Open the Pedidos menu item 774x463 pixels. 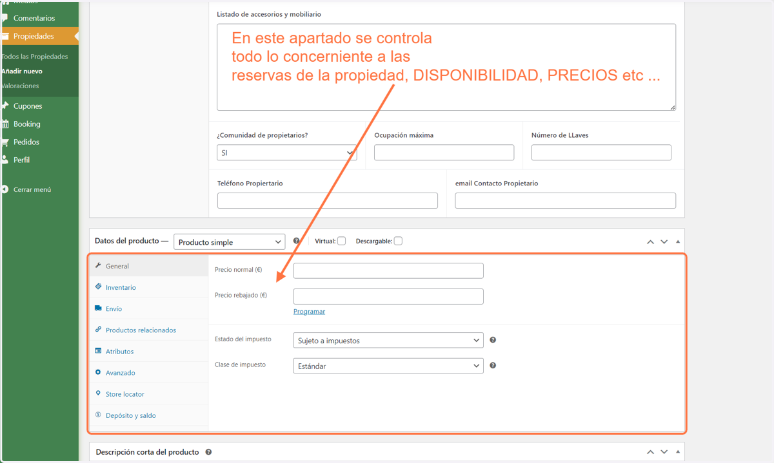pyautogui.click(x=39, y=142)
